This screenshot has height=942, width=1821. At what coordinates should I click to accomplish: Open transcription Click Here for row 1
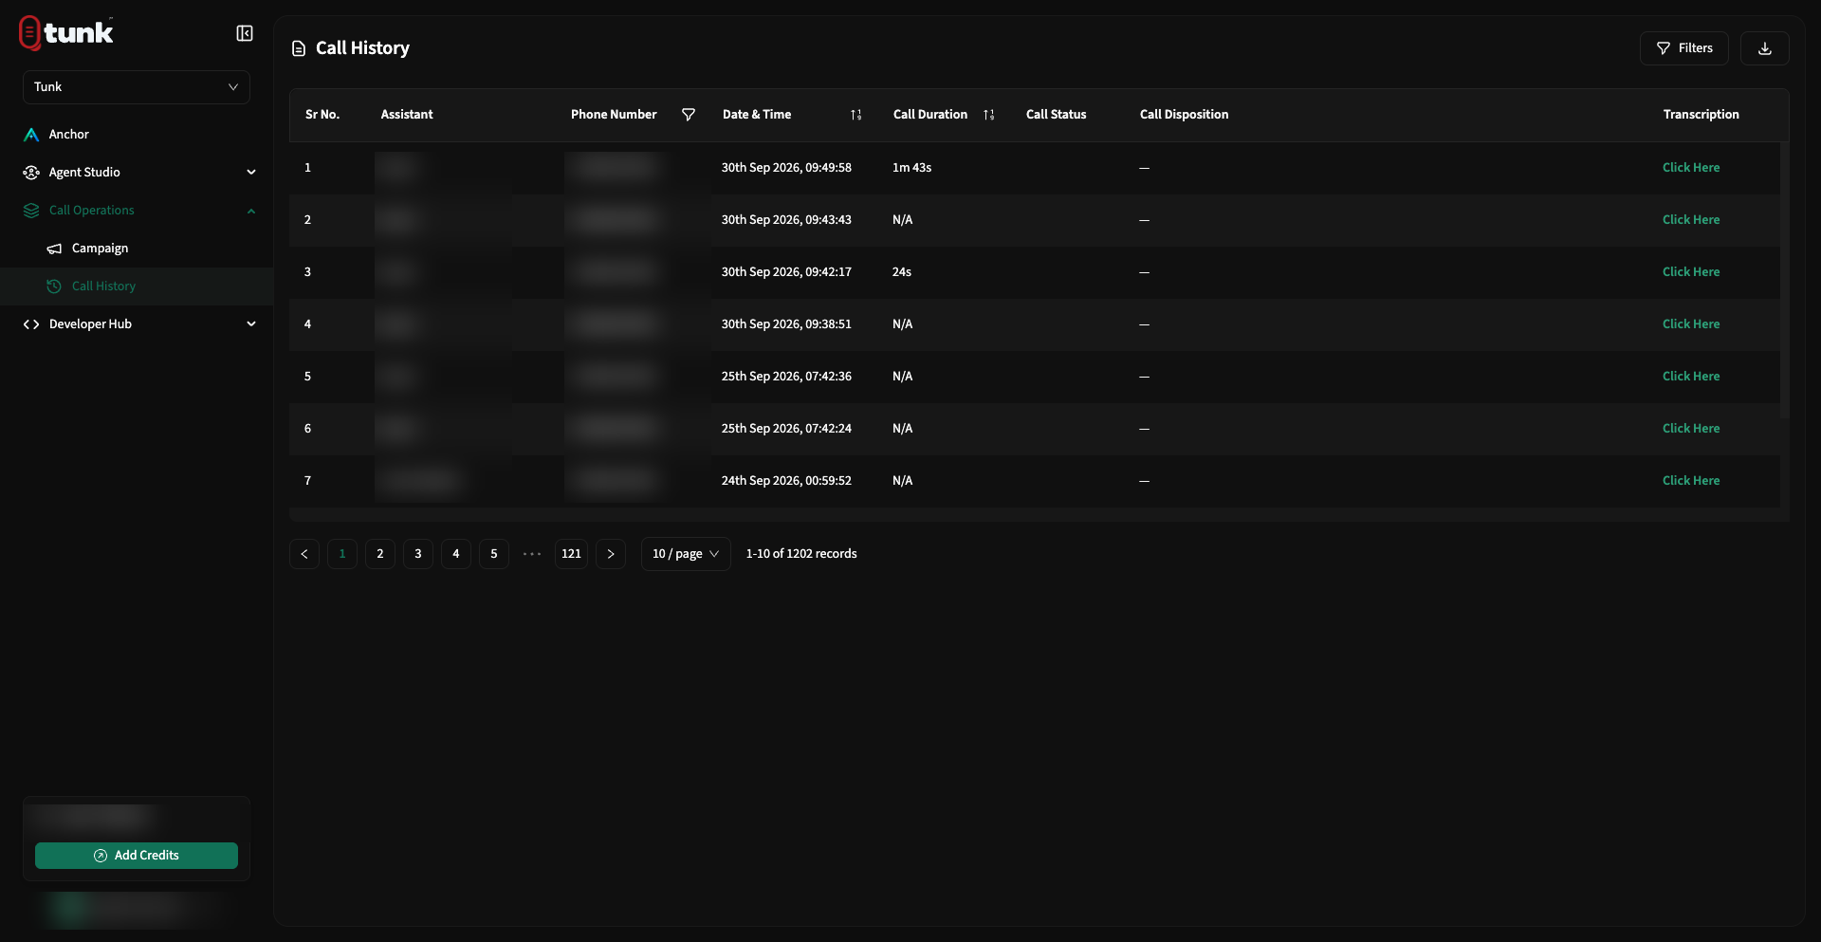click(x=1691, y=168)
